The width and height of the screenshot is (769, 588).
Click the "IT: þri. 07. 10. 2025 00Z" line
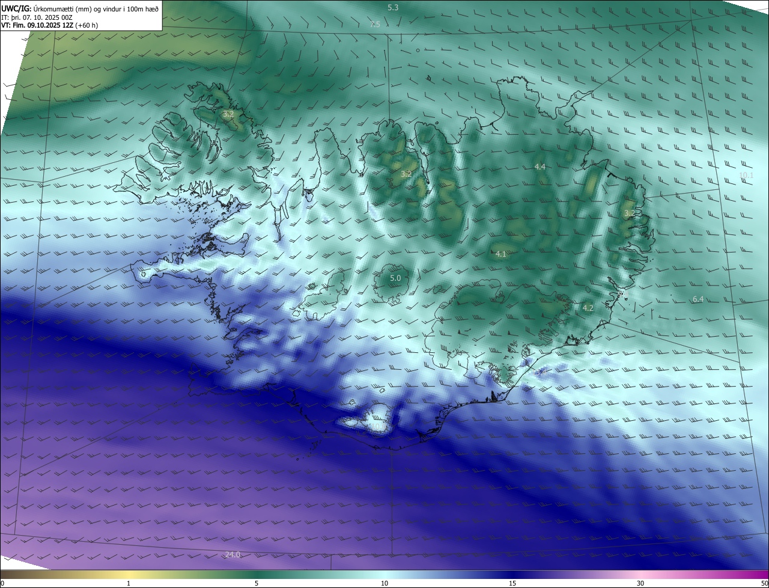[37, 17]
